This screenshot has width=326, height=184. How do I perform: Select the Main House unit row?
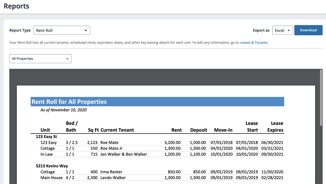(x=52, y=177)
